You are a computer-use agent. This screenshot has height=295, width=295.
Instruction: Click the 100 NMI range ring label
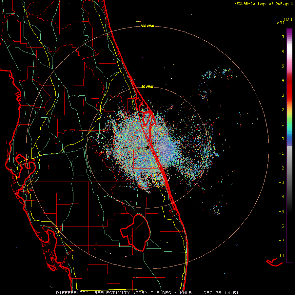tap(147, 26)
